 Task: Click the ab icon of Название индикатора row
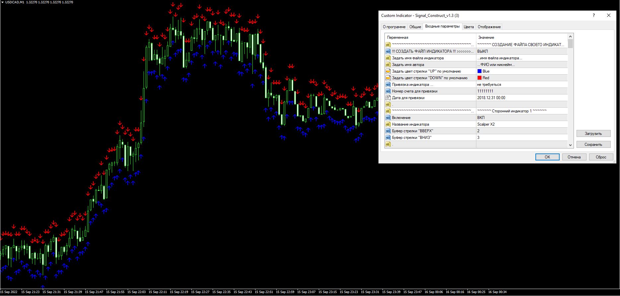tap(388, 124)
